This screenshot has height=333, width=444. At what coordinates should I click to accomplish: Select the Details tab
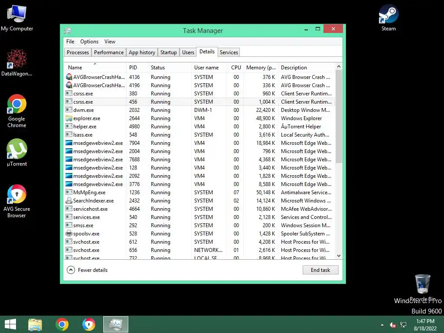coord(207,52)
